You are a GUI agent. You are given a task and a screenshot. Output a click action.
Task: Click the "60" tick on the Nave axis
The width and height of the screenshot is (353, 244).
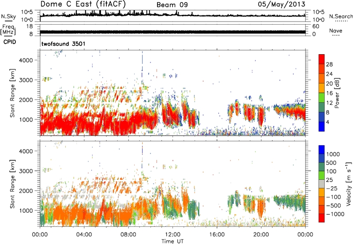pos(315,26)
